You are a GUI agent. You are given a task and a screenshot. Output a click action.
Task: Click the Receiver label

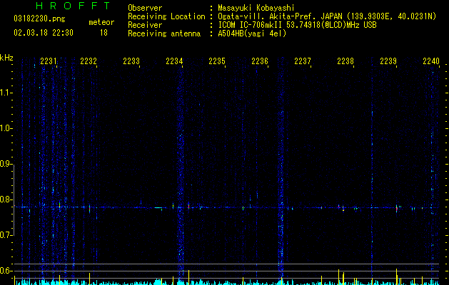tap(145, 25)
